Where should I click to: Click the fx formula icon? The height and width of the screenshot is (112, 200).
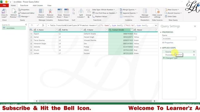pyautogui.click(x=43, y=26)
